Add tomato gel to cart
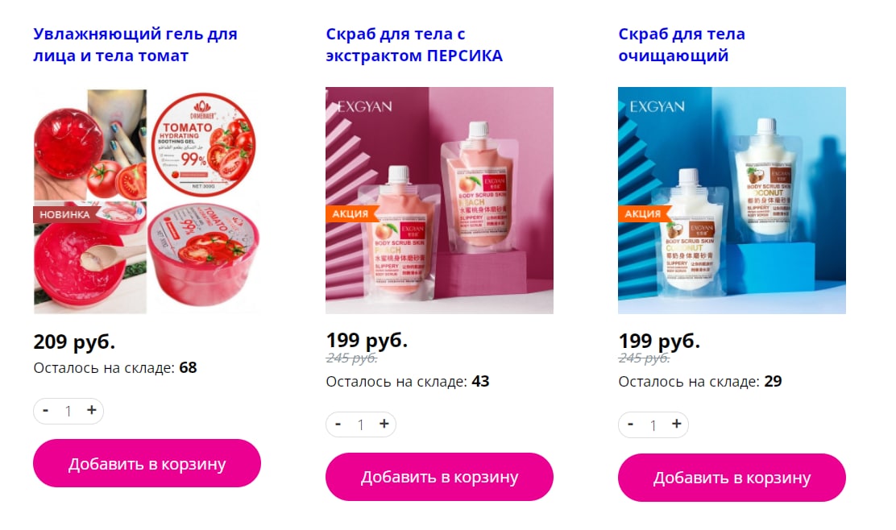896x530 pixels. pos(147,463)
